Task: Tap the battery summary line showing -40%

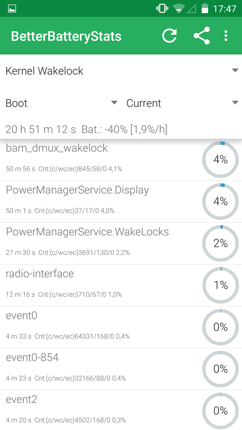Action: [86, 129]
